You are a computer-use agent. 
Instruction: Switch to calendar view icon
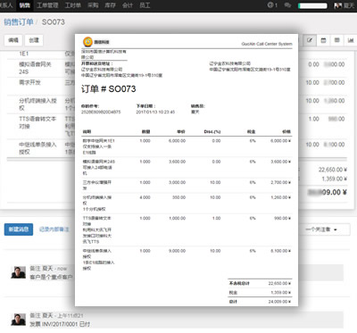323,40
